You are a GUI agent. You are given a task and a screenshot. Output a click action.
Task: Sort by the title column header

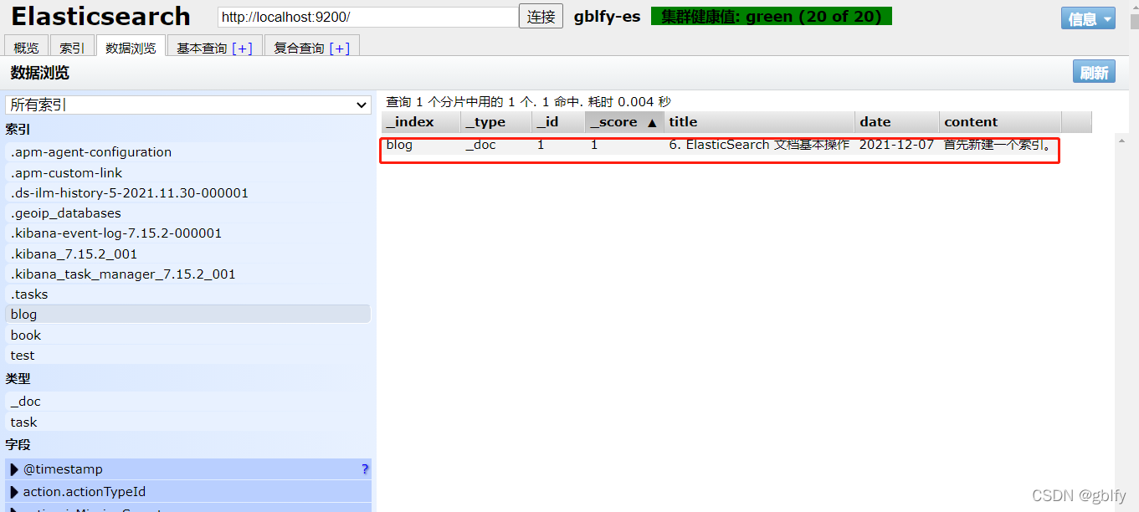click(x=760, y=122)
